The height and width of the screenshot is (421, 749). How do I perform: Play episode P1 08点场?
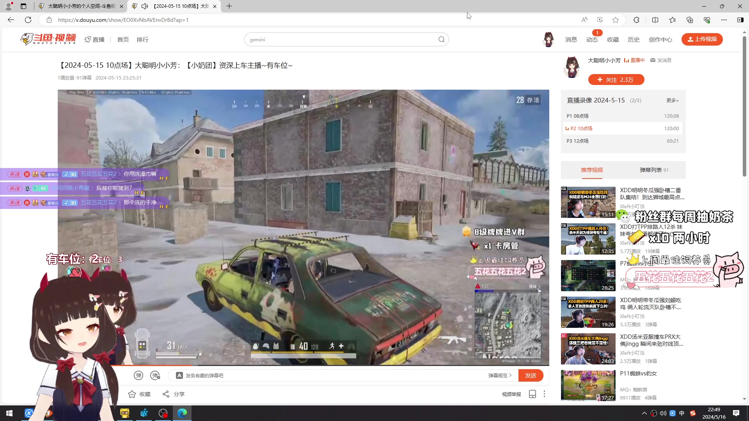[623, 116]
